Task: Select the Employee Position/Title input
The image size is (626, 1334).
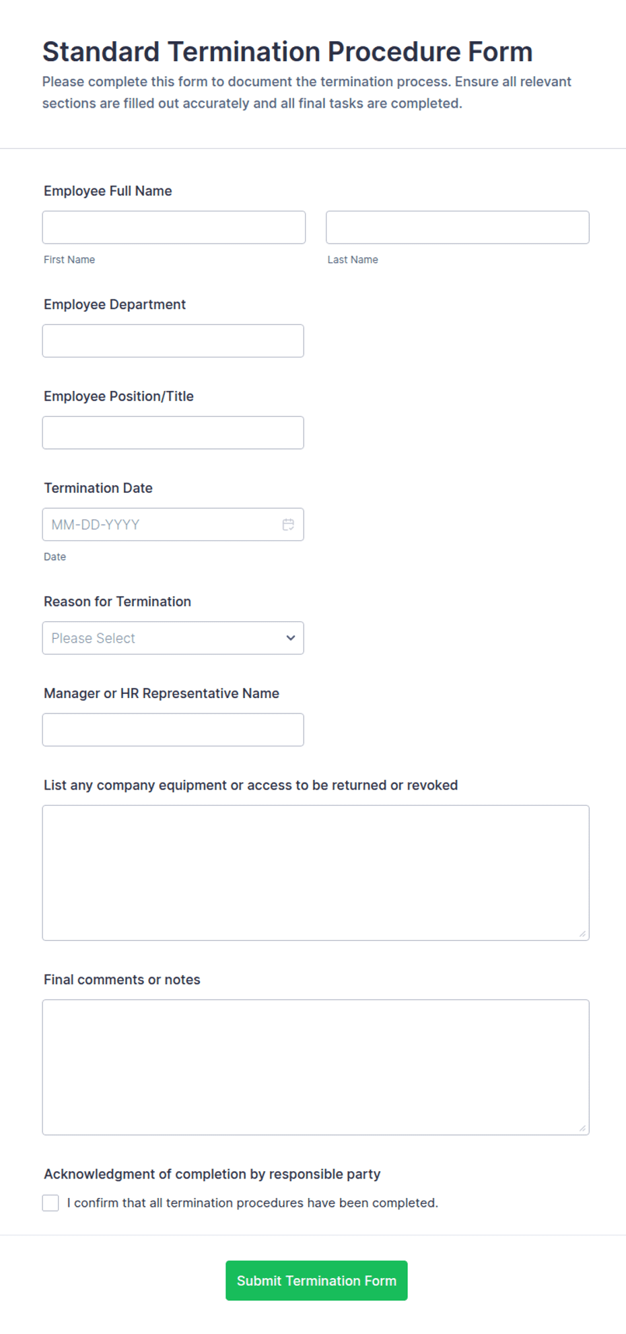Action: coord(173,433)
